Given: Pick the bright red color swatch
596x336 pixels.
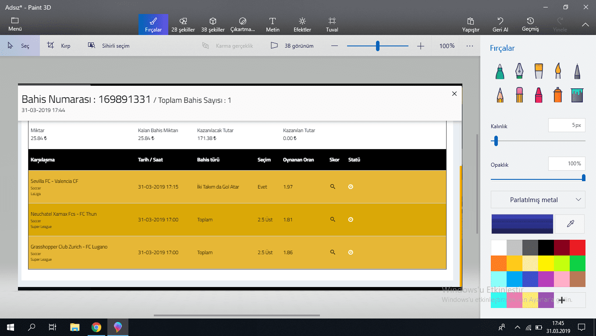Looking at the screenshot, I should click(x=578, y=248).
